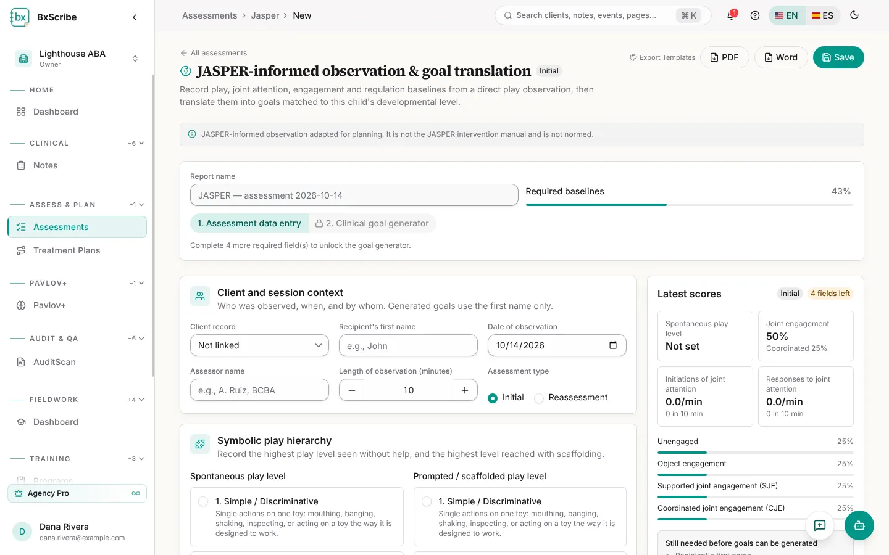
Task: Click the Report name field
Action: tap(354, 195)
